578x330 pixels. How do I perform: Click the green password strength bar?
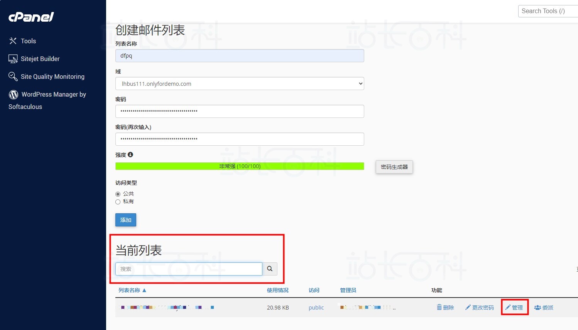[240, 166]
